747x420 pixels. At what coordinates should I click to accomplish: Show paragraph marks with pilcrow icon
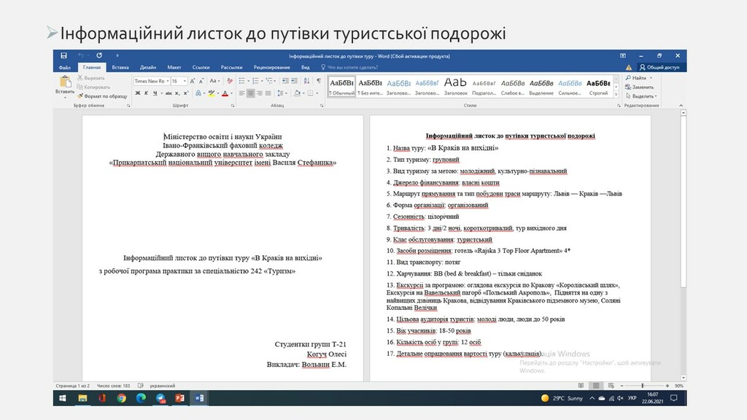click(318, 81)
